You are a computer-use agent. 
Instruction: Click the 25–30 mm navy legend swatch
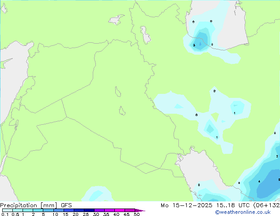pos(89,210)
